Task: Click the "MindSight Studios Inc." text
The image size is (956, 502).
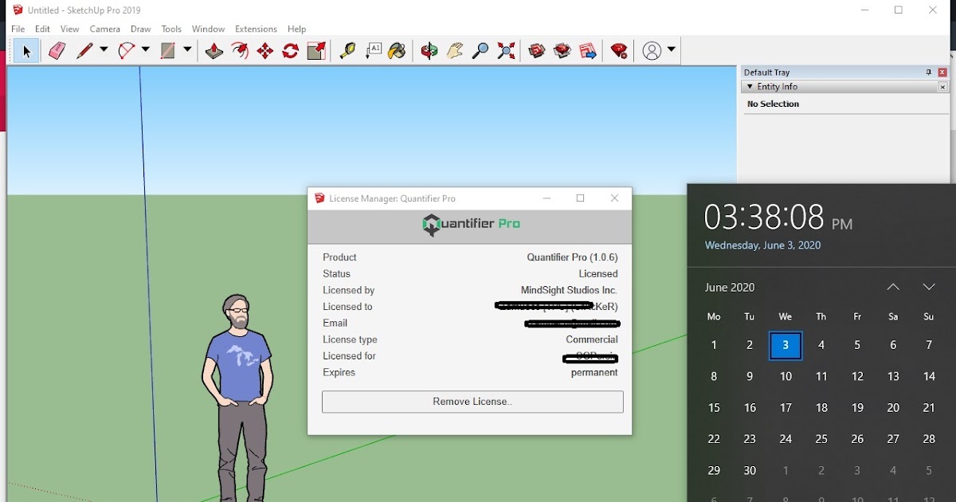Action: (x=569, y=290)
